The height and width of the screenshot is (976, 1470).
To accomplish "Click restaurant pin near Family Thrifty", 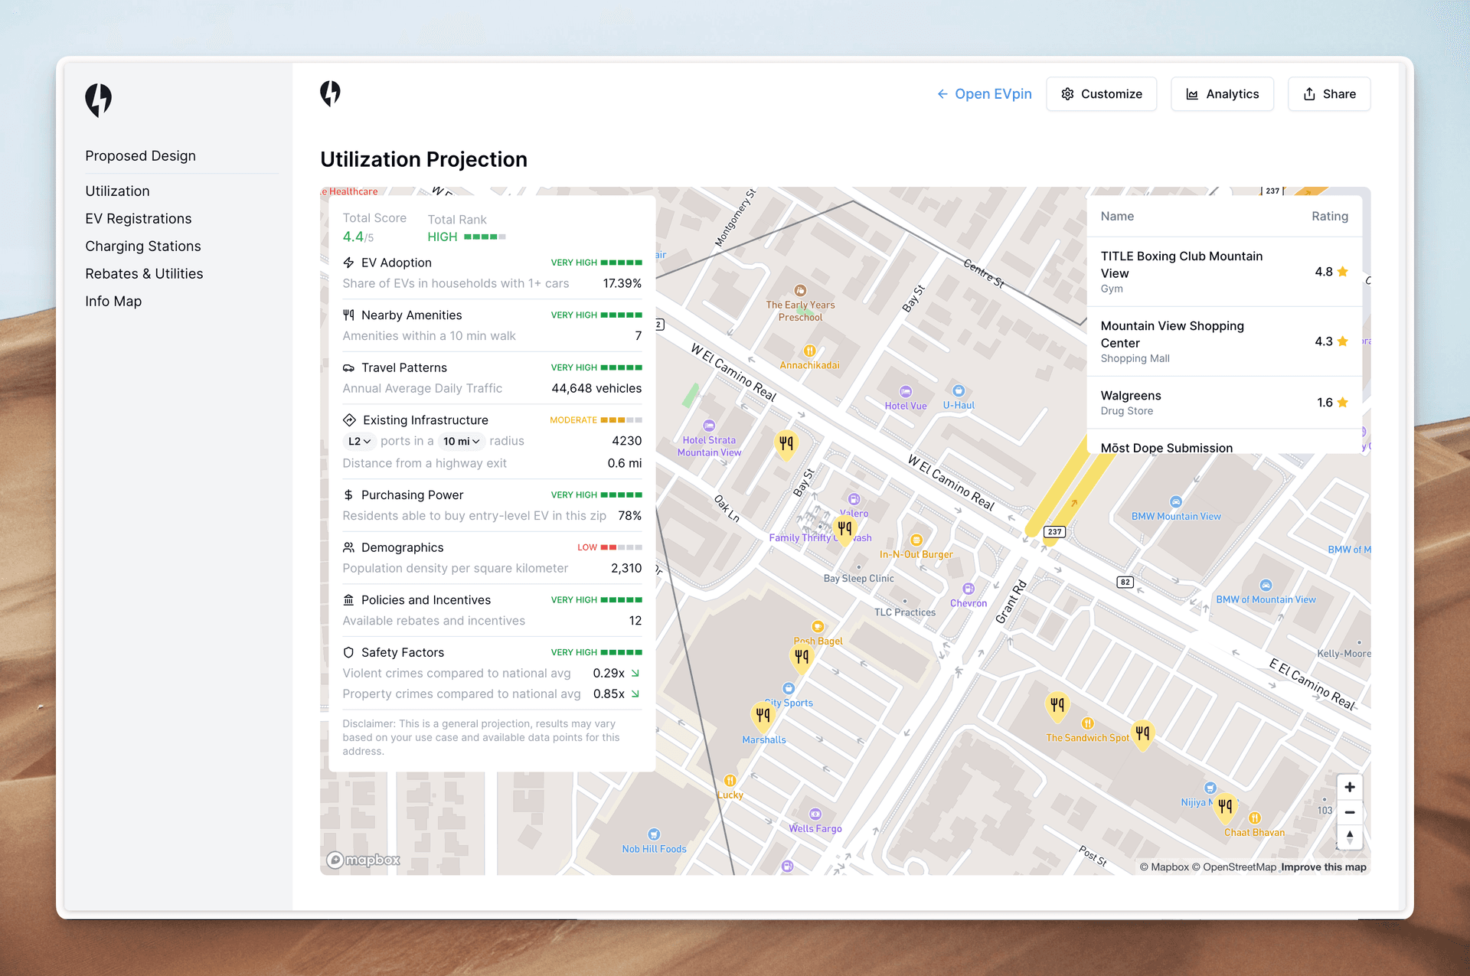I will pos(844,530).
